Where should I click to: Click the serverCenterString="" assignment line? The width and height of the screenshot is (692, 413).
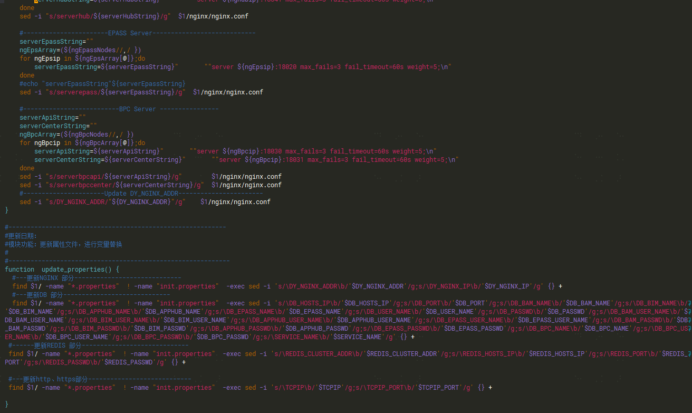[58, 126]
